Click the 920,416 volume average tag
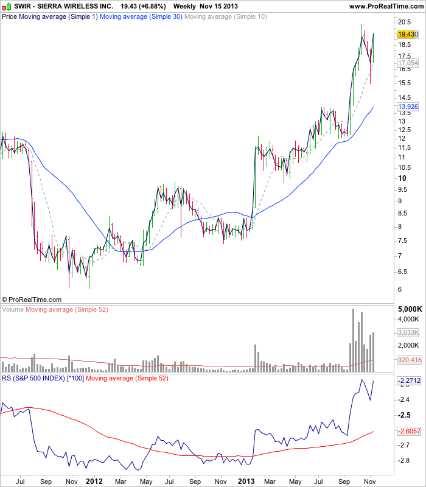Screen dimensions: 426x487 410,360
